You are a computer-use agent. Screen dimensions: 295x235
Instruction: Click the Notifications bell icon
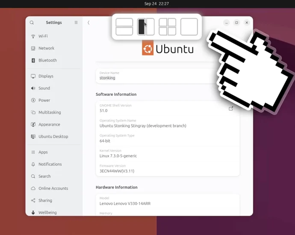coord(33,164)
